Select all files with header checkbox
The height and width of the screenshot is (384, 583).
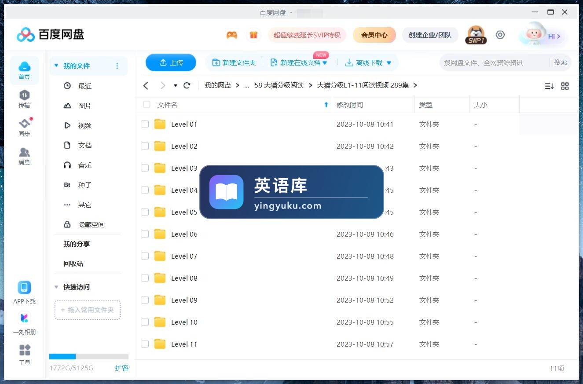point(147,105)
